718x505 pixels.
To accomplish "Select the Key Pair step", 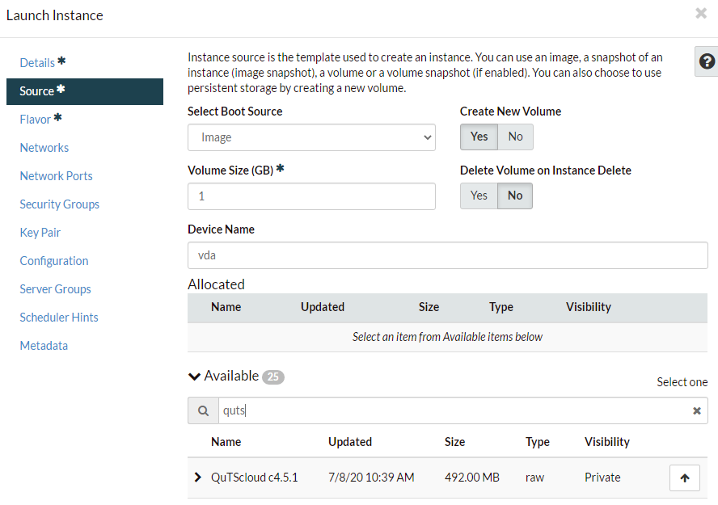I will click(x=40, y=233).
